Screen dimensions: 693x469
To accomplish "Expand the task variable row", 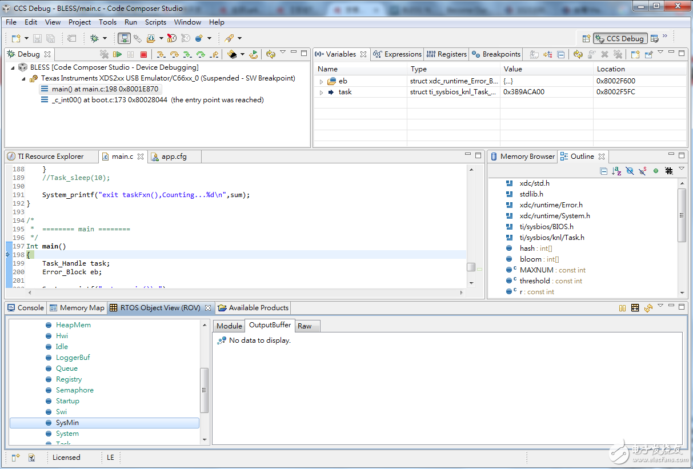I will pos(322,92).
